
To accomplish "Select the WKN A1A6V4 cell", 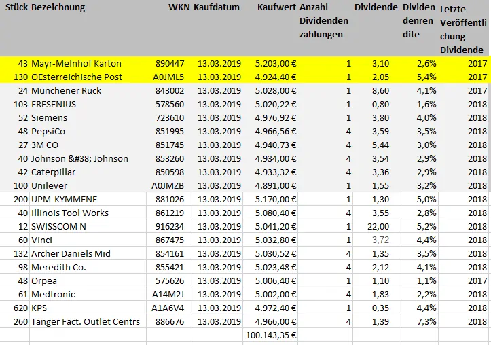I will pos(169,308).
